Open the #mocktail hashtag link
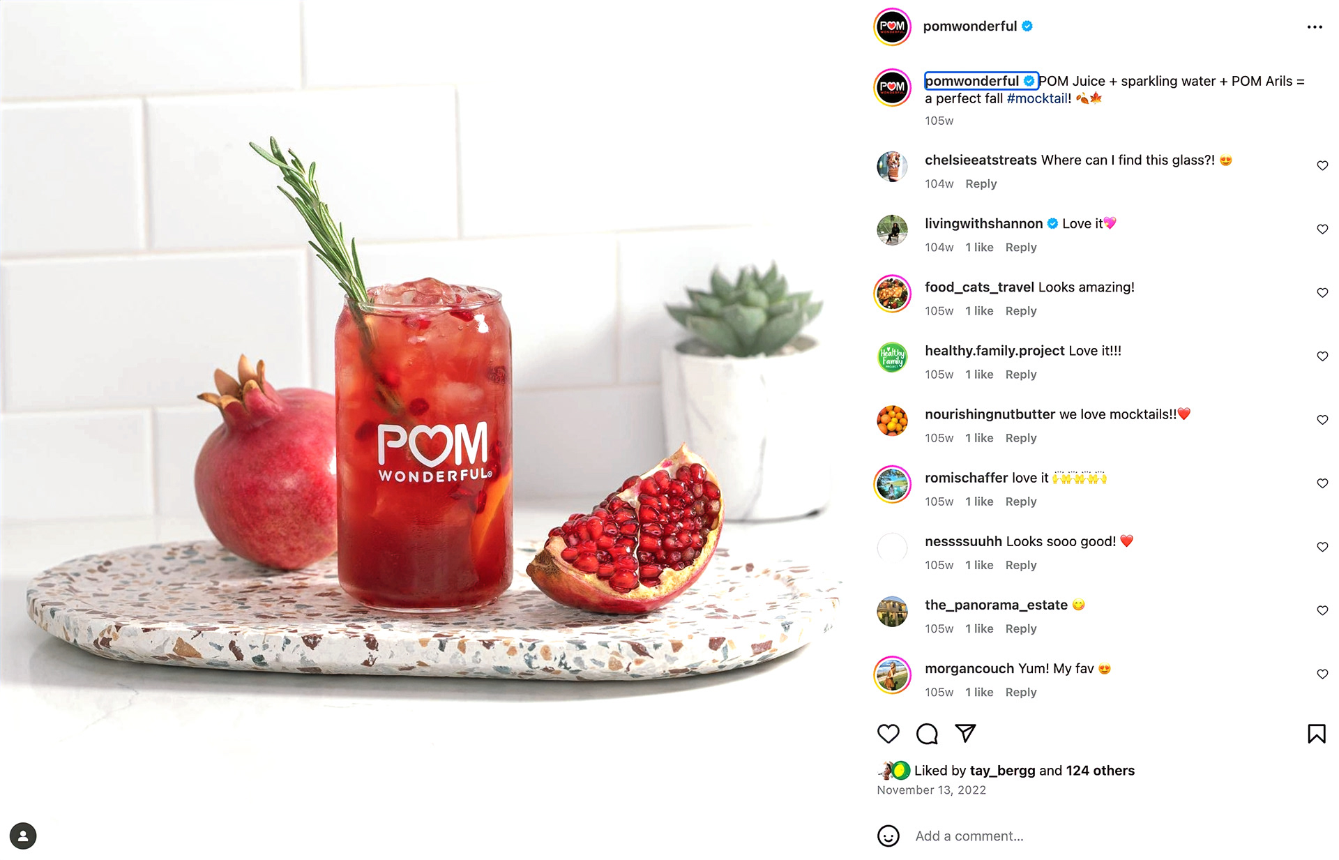1339x860 pixels. click(1037, 98)
